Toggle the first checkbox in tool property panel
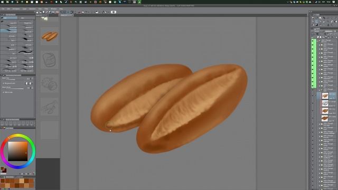The image size is (338, 190). 4,83
